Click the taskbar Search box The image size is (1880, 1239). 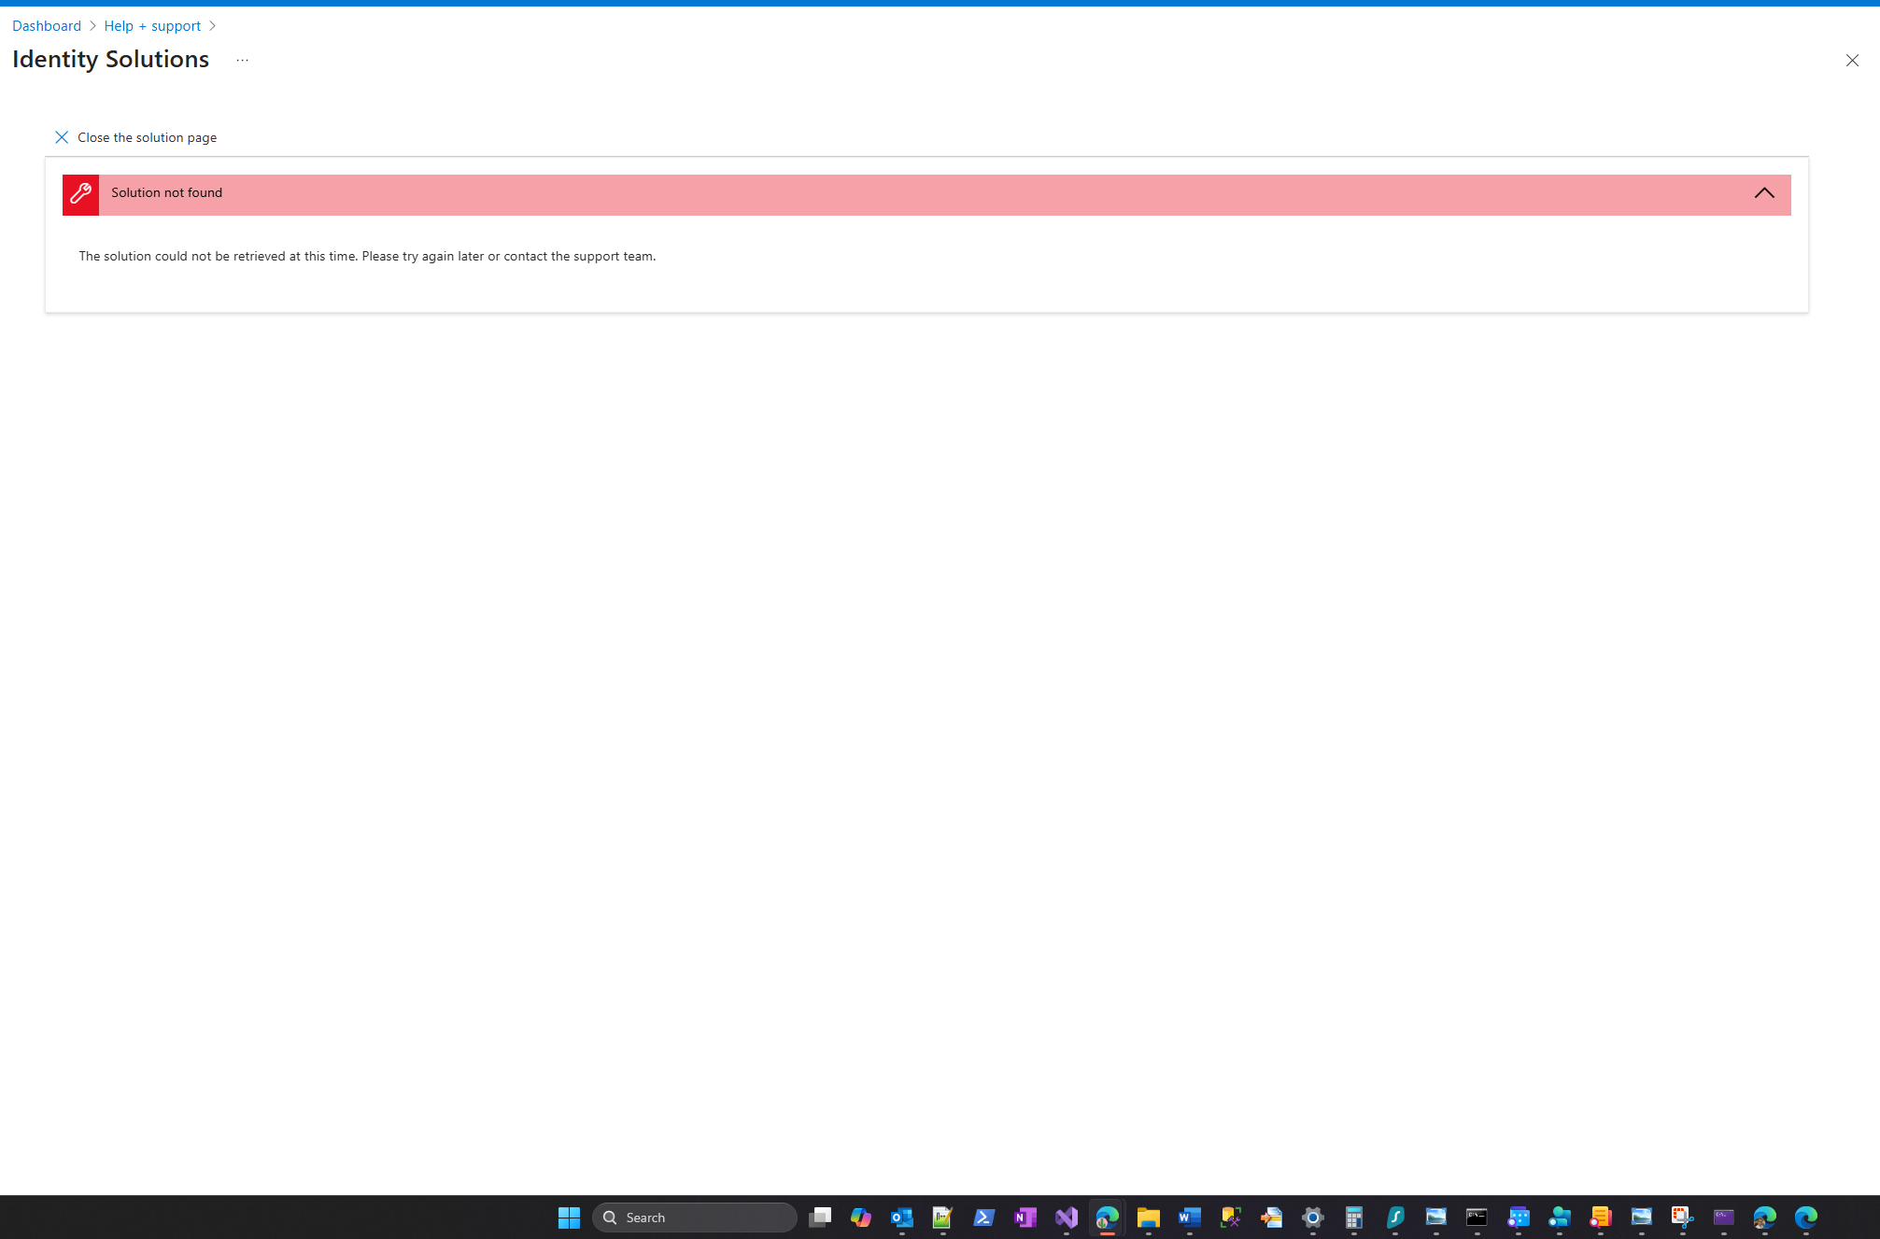pyautogui.click(x=694, y=1218)
